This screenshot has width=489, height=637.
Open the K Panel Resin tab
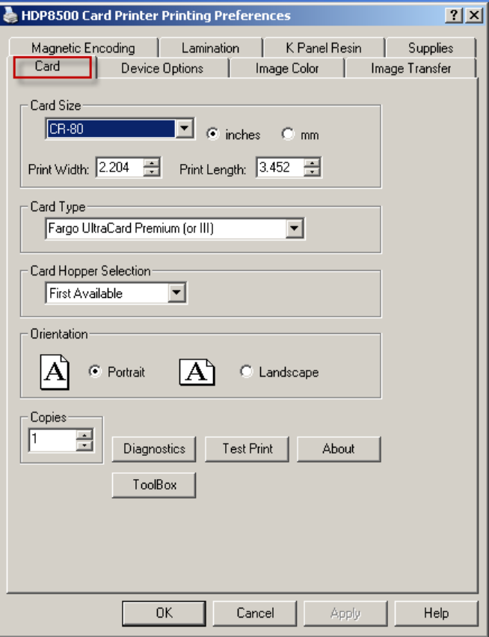324,48
